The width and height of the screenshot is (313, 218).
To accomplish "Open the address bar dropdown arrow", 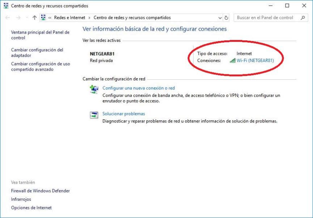I will (x=219, y=17).
